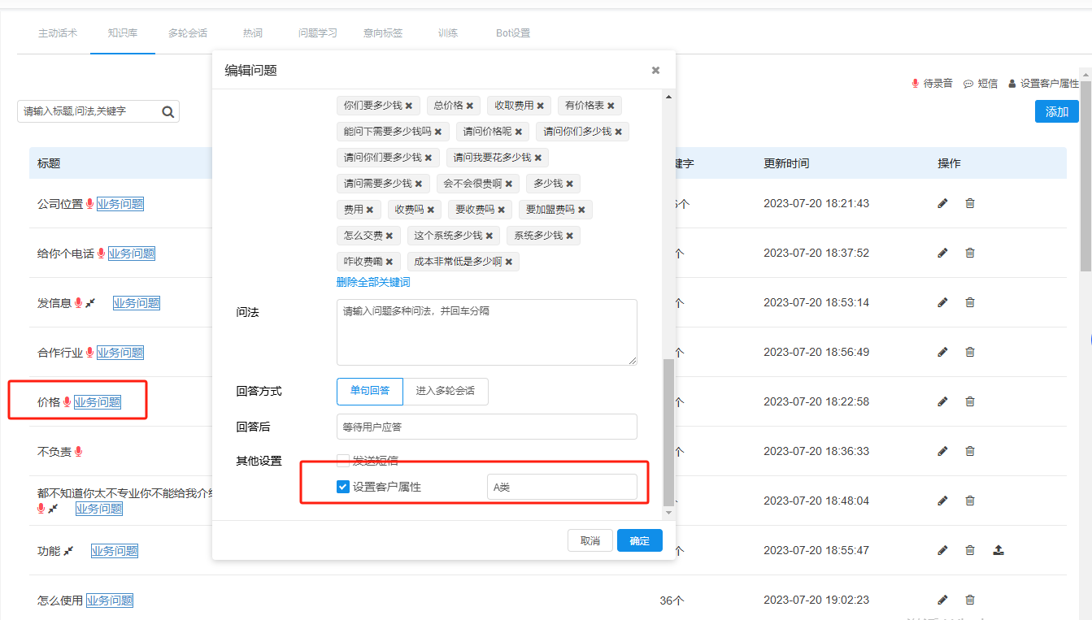This screenshot has height=620, width=1092.
Task: Click the trash icon for 给你个电话 row
Action: (970, 253)
